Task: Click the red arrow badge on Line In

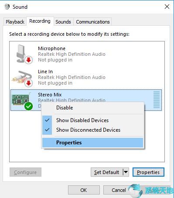Action: 28,83
